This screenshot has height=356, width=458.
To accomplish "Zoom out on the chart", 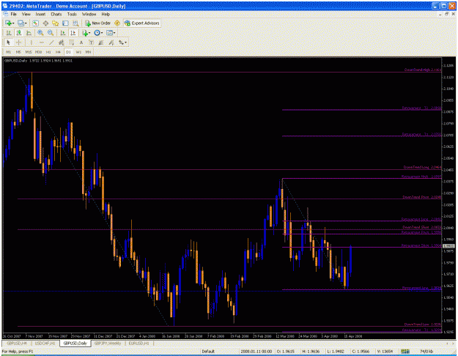I will tap(51, 33).
